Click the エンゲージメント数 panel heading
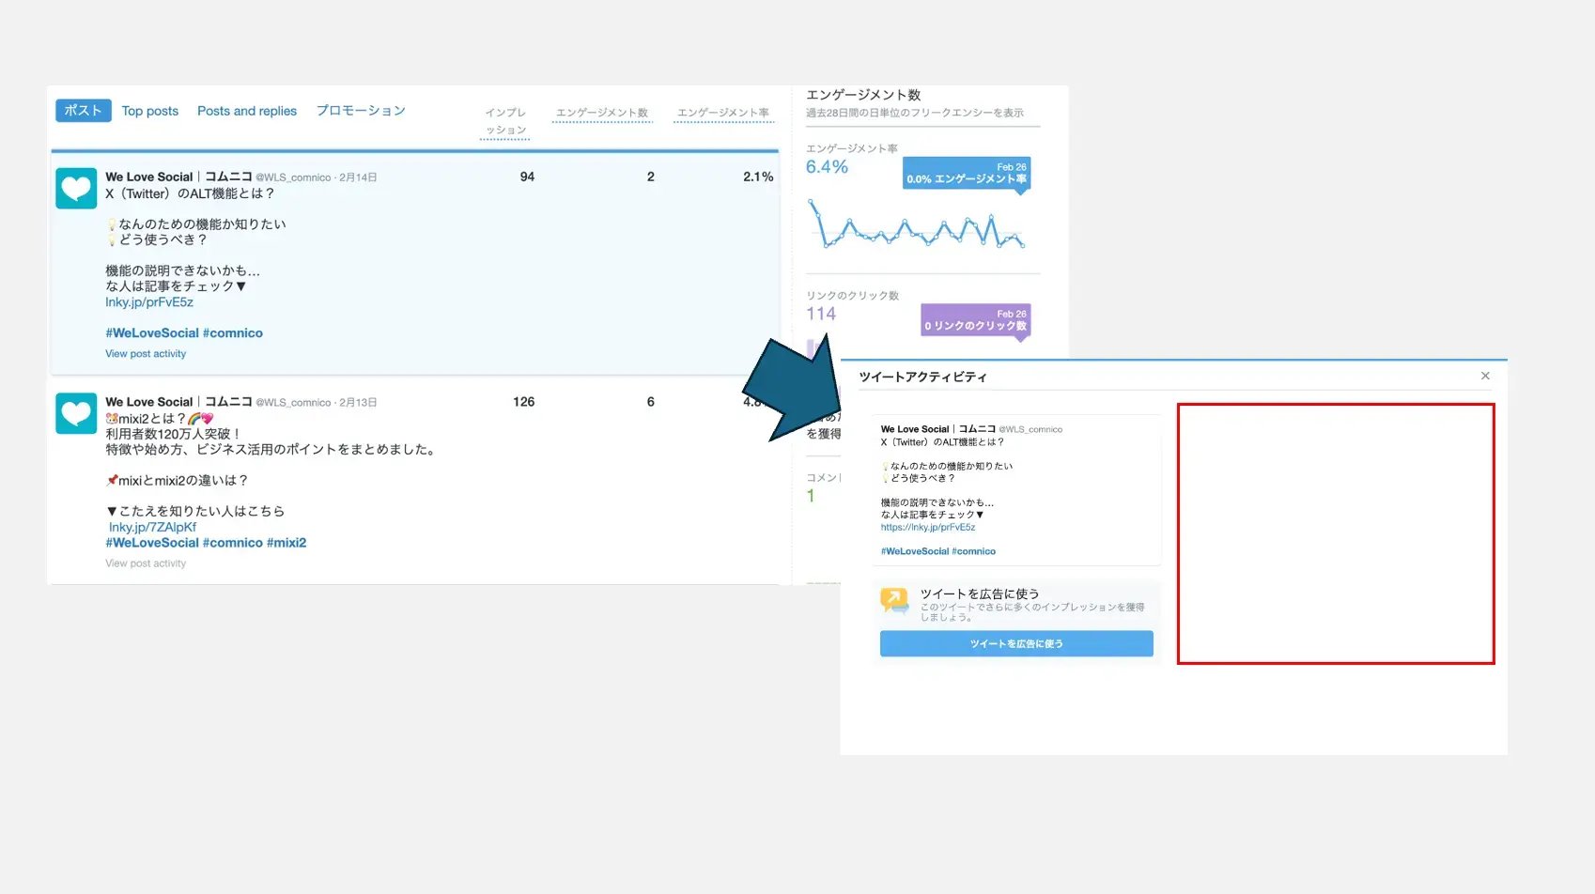The image size is (1595, 894). tap(863, 95)
